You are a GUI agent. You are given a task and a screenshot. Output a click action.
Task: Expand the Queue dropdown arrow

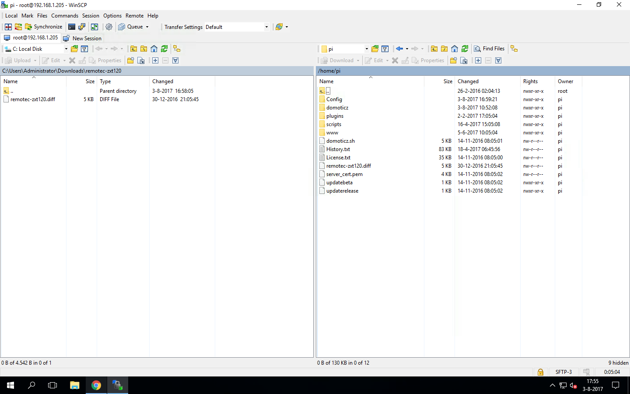coord(147,27)
